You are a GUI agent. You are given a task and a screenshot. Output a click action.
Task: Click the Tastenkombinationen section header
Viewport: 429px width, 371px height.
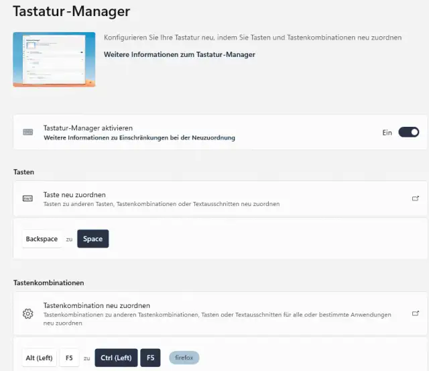[x=47, y=282]
